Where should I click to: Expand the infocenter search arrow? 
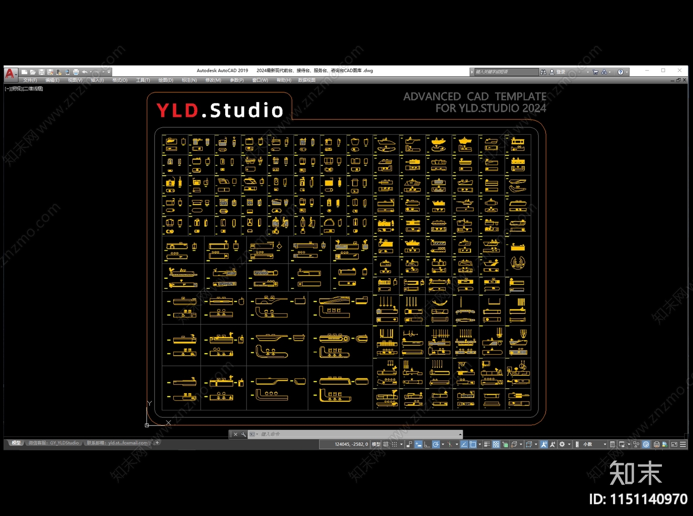pos(472,72)
